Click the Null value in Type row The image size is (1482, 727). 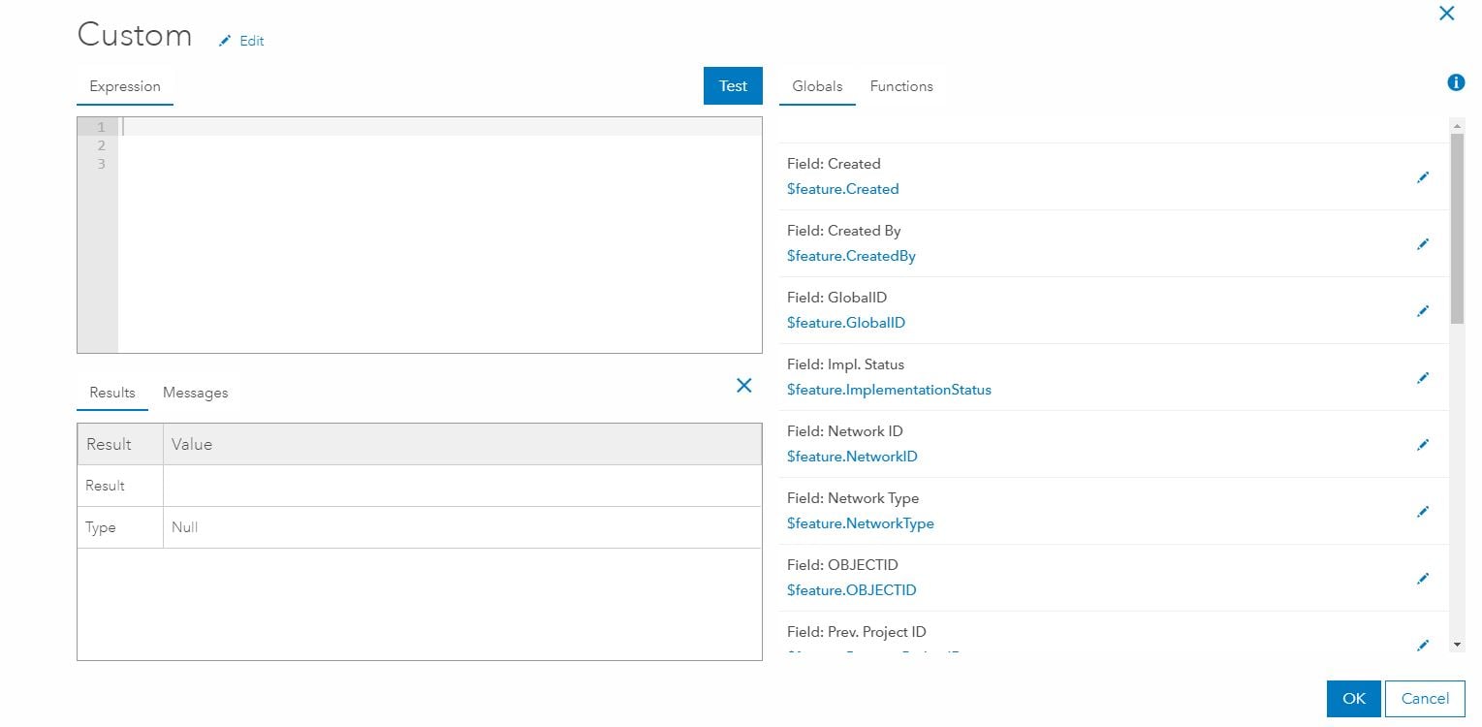pos(185,527)
